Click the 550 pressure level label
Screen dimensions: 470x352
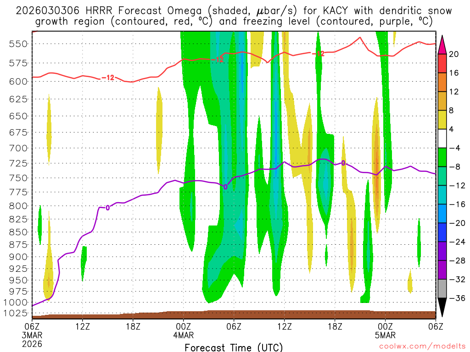pos(18,44)
